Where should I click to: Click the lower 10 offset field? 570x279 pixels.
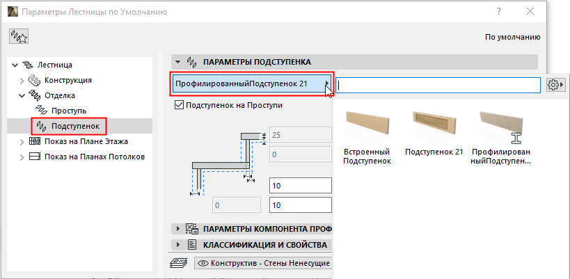tap(300, 205)
